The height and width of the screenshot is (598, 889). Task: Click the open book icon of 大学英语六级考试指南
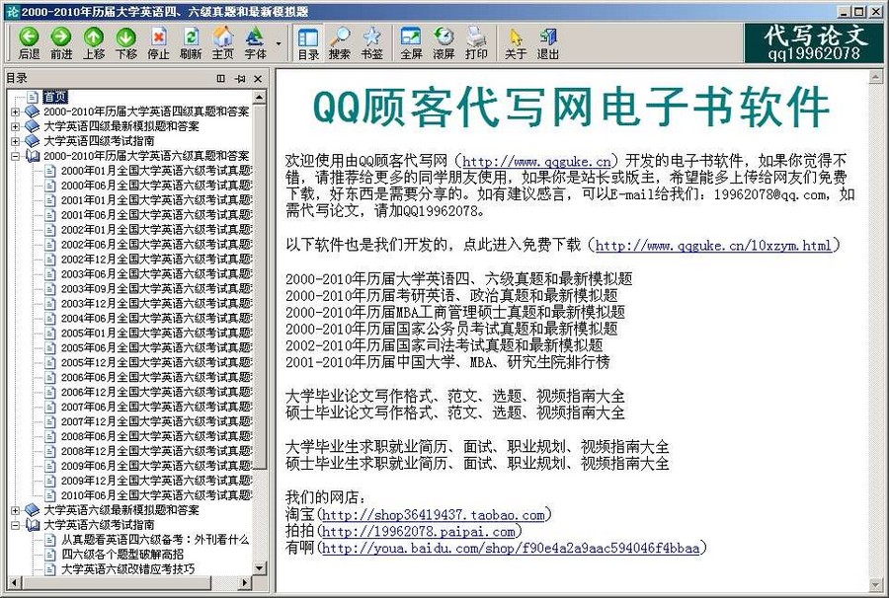[x=33, y=525]
